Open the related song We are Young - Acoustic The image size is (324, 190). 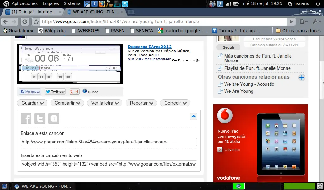249,84
